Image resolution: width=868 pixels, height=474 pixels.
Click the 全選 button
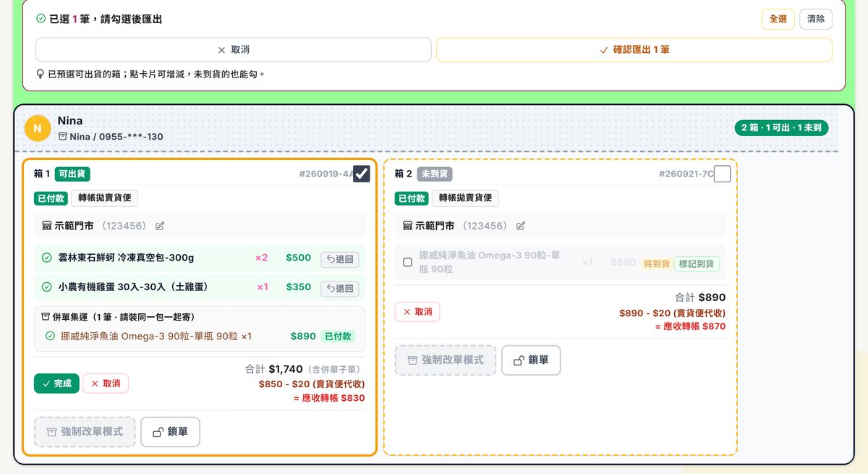coord(778,20)
